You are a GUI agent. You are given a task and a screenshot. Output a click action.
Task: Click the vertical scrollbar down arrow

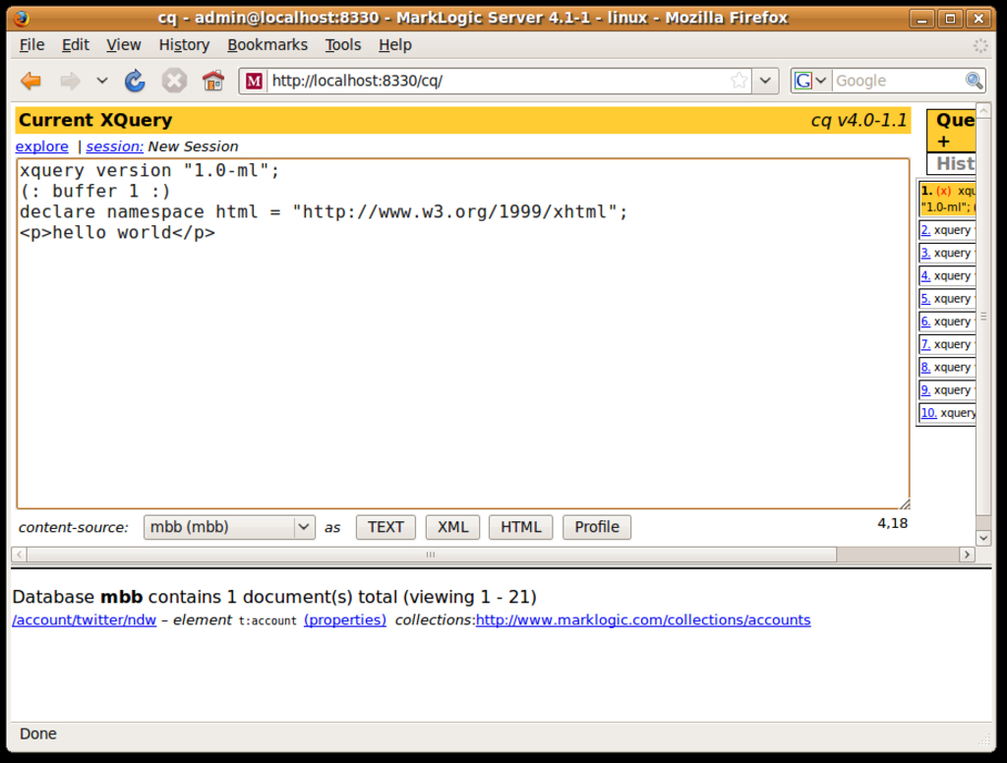[983, 538]
